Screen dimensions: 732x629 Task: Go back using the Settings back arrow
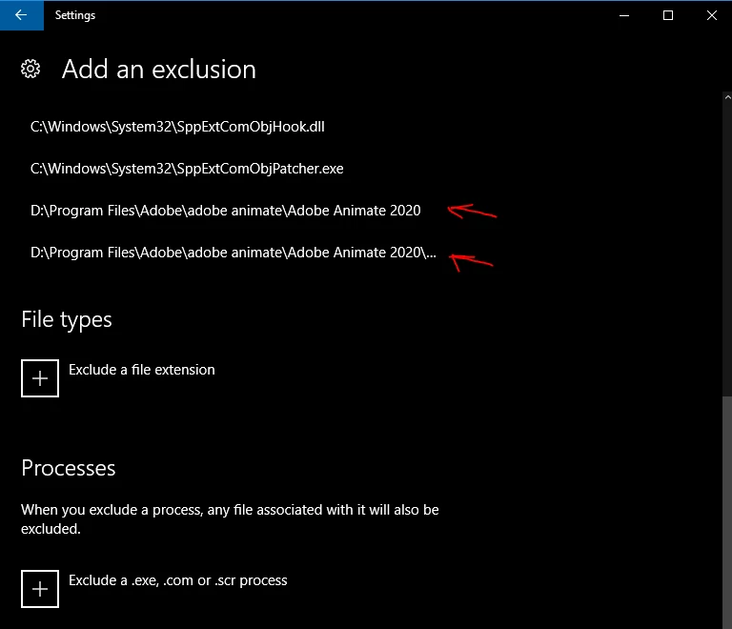pos(22,15)
